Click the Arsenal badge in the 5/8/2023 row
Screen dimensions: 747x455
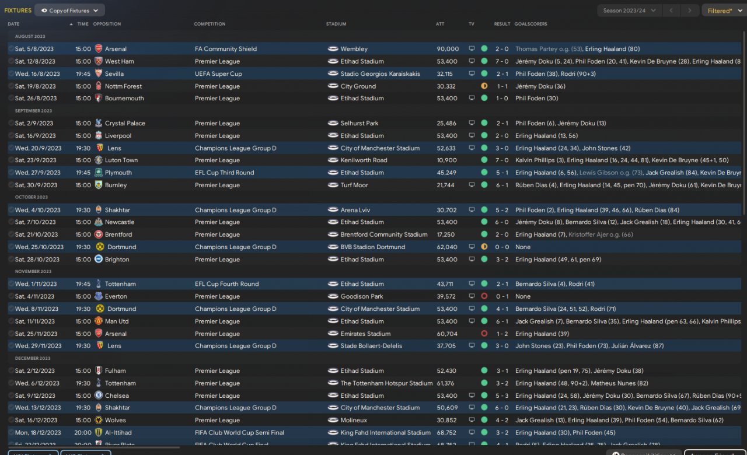98,49
